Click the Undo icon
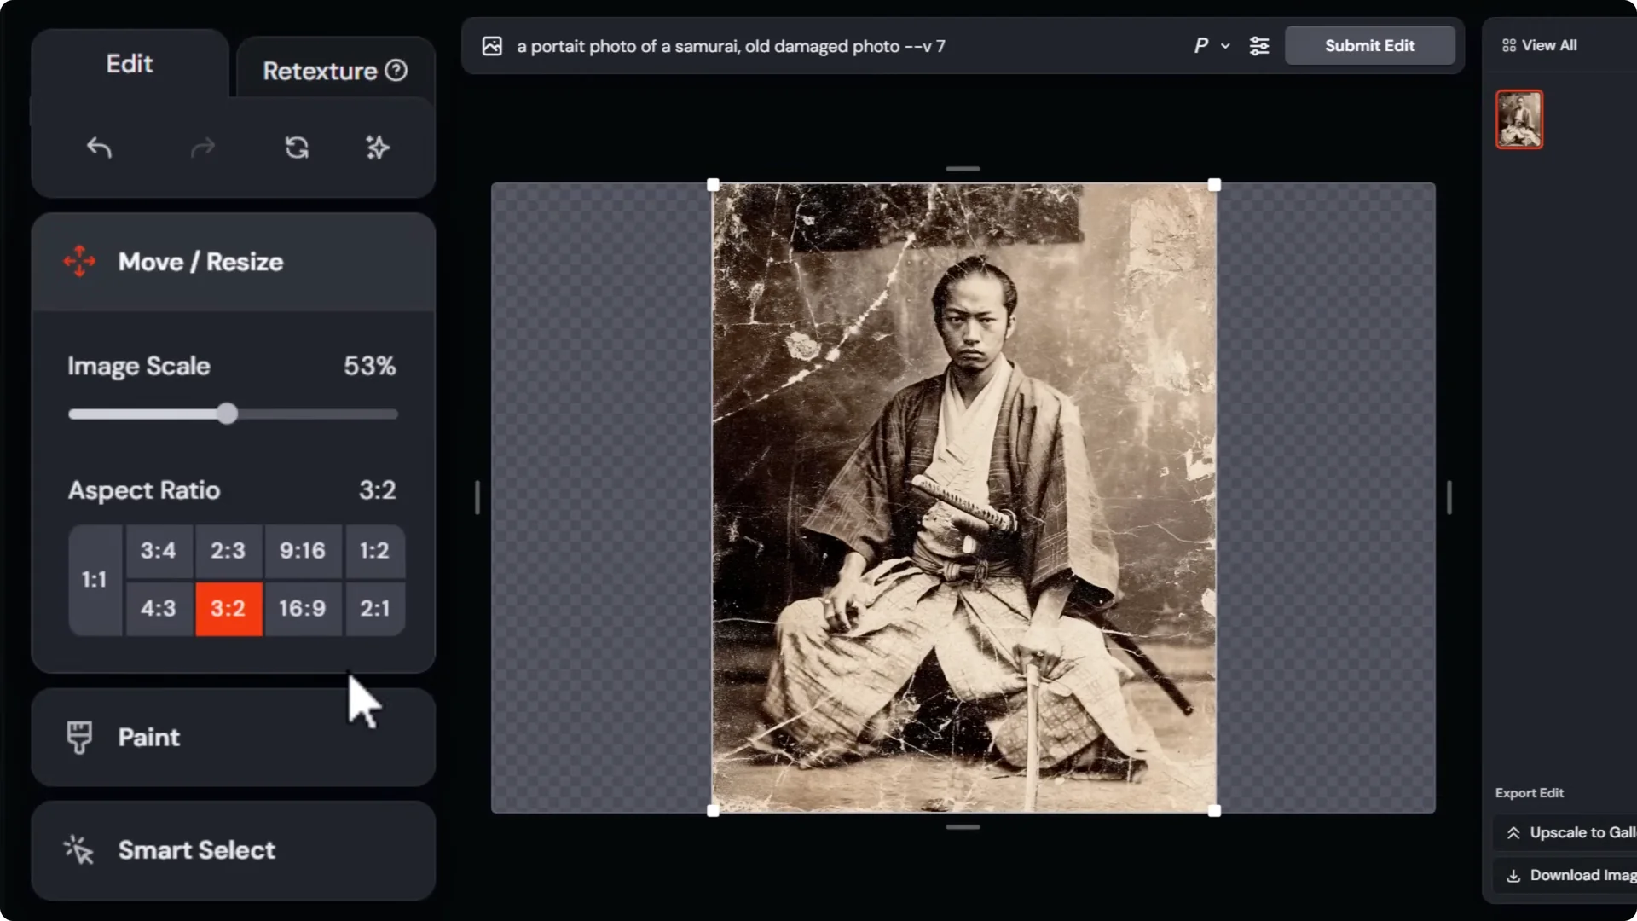Image resolution: width=1637 pixels, height=921 pixels. point(99,148)
